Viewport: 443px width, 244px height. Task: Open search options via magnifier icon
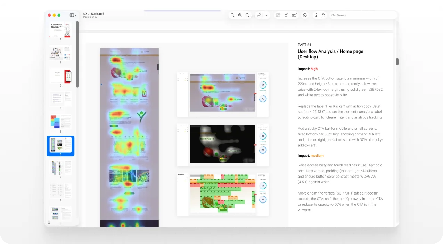pos(333,15)
